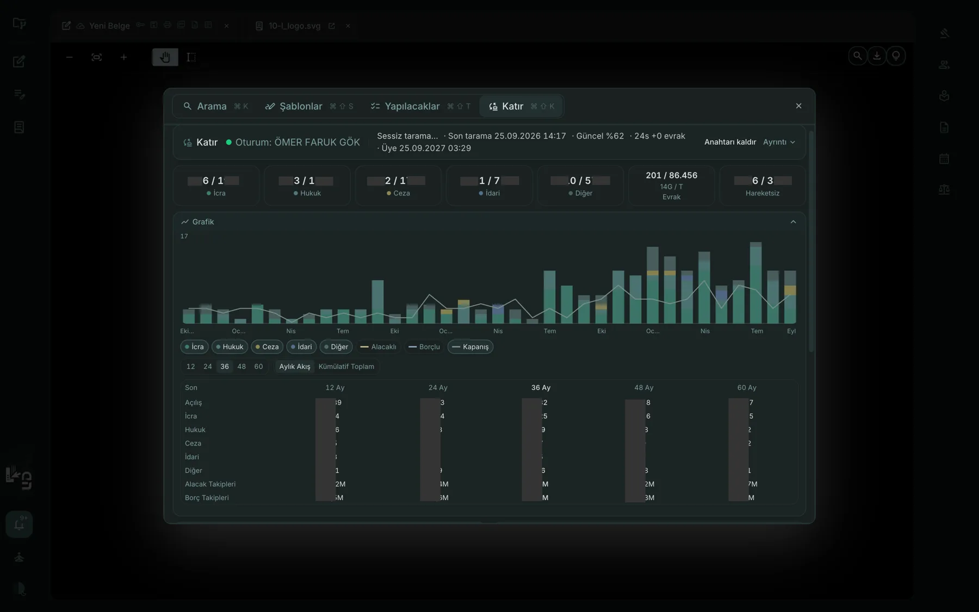The width and height of the screenshot is (979, 612).
Task: Toggle the dark mode moon icon
Action: click(20, 589)
